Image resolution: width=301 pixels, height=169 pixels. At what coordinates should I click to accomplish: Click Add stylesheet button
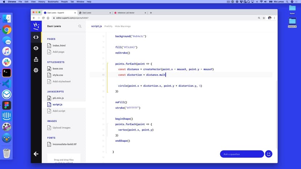click(61, 81)
